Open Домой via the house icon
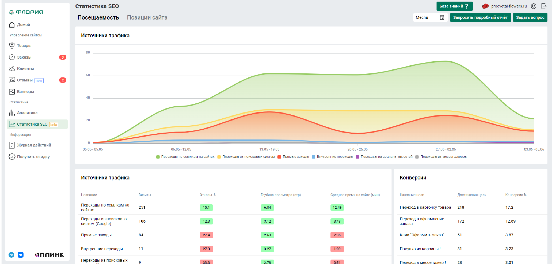The width and height of the screenshot is (552, 264). coord(12,25)
